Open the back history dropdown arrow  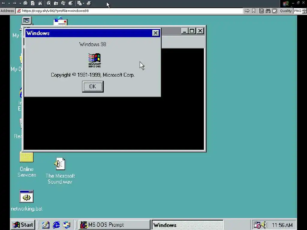pos(9,3)
